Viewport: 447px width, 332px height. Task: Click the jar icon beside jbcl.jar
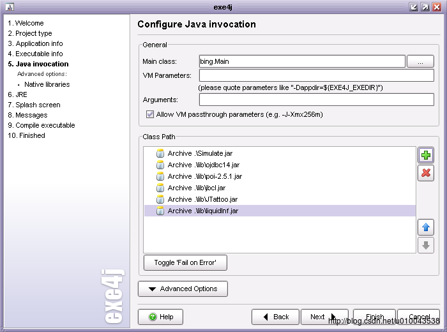pyautogui.click(x=160, y=188)
